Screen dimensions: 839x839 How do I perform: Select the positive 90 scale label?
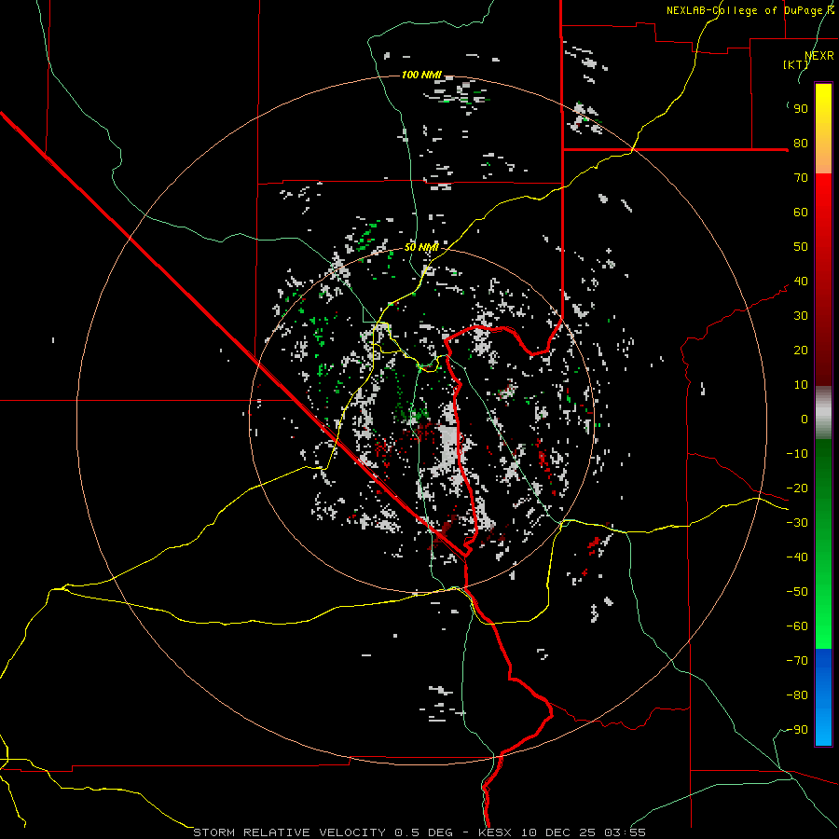pyautogui.click(x=801, y=109)
